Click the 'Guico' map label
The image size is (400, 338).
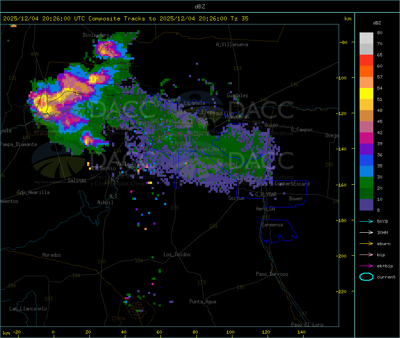point(271,125)
